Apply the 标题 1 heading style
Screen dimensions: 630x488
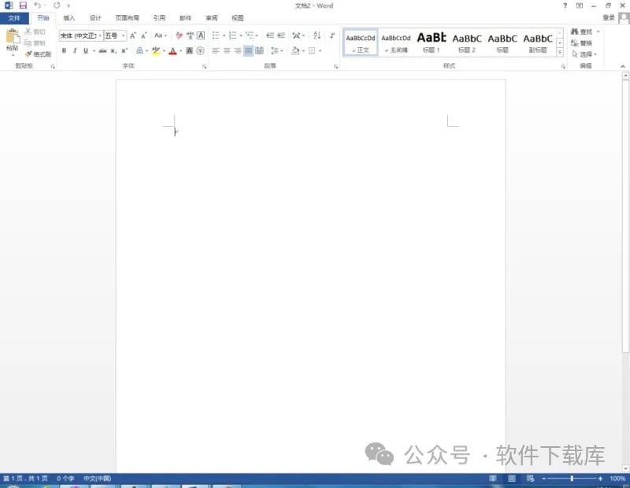pyautogui.click(x=432, y=43)
